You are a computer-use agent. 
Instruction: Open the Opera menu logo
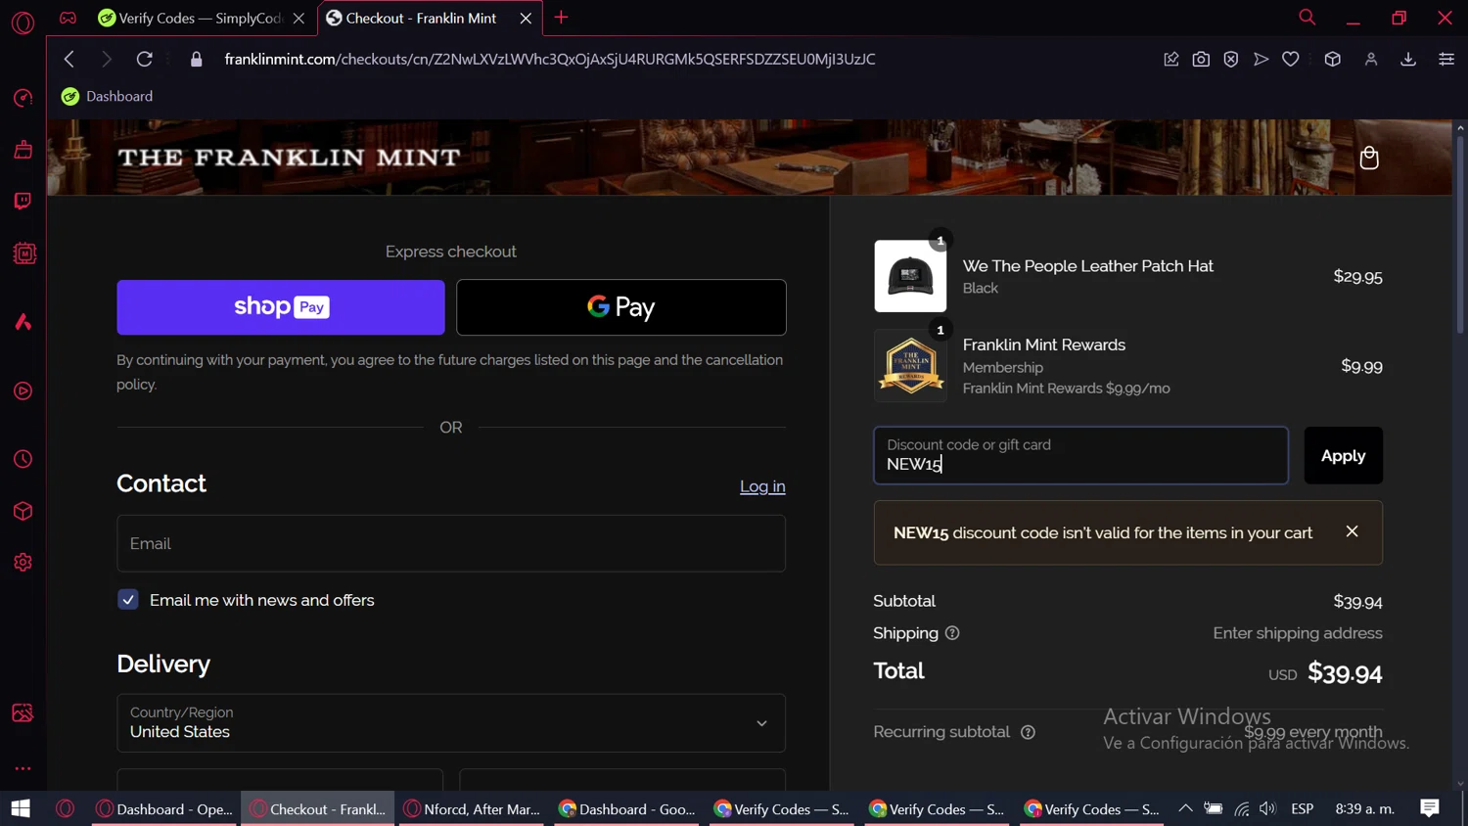tap(23, 23)
